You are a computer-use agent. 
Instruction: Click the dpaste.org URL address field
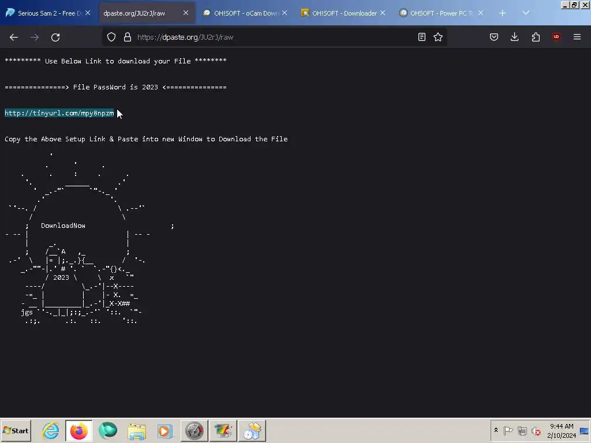[275, 37]
